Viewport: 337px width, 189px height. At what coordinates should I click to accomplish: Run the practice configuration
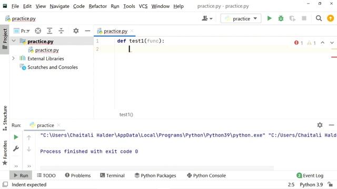coord(269,18)
